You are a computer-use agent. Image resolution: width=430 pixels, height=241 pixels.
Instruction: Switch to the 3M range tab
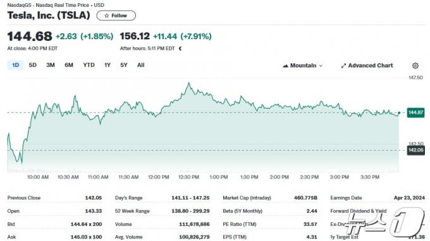pos(51,65)
